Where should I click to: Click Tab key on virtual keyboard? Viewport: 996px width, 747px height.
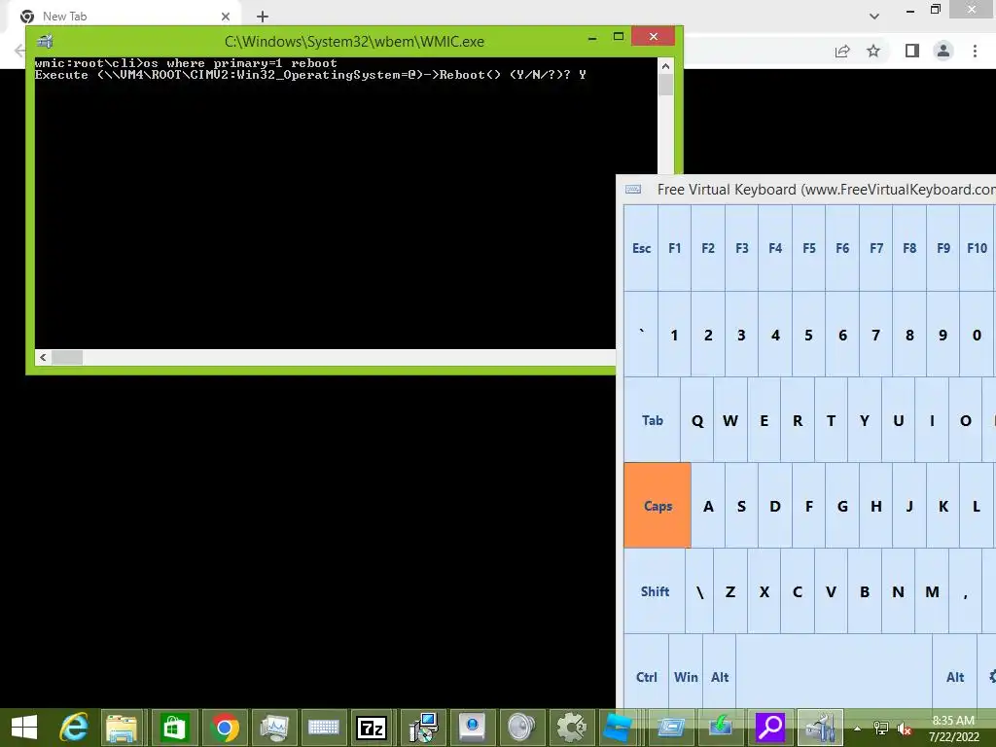tap(652, 420)
